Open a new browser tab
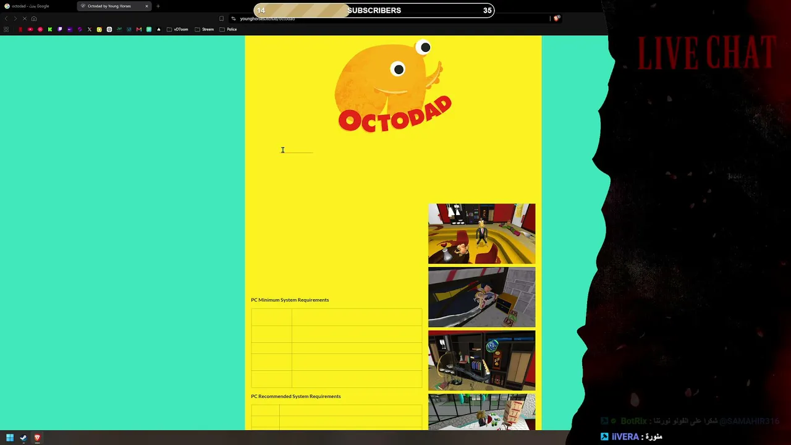This screenshot has height=445, width=791. pyautogui.click(x=158, y=6)
